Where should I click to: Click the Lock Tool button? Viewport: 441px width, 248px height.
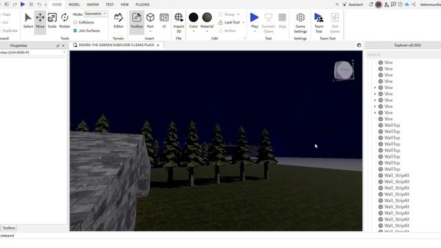point(229,22)
